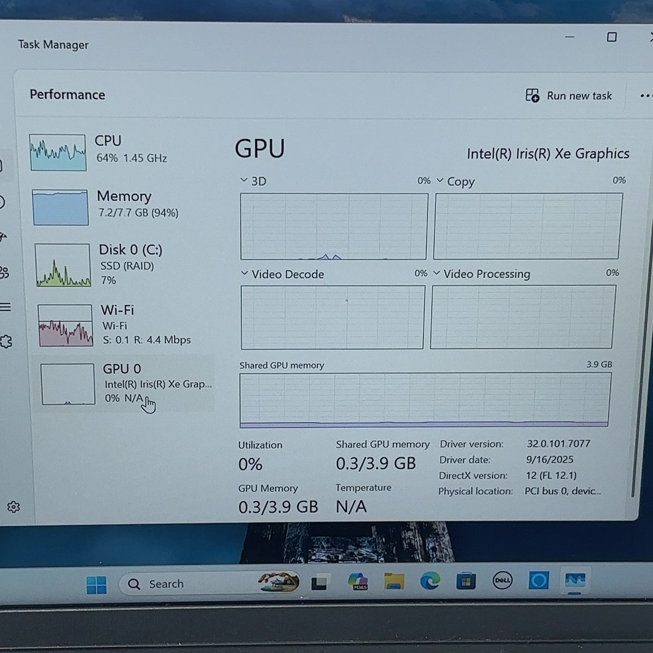Click the Video Processing graph
This screenshot has width=653, height=653.
(x=523, y=317)
